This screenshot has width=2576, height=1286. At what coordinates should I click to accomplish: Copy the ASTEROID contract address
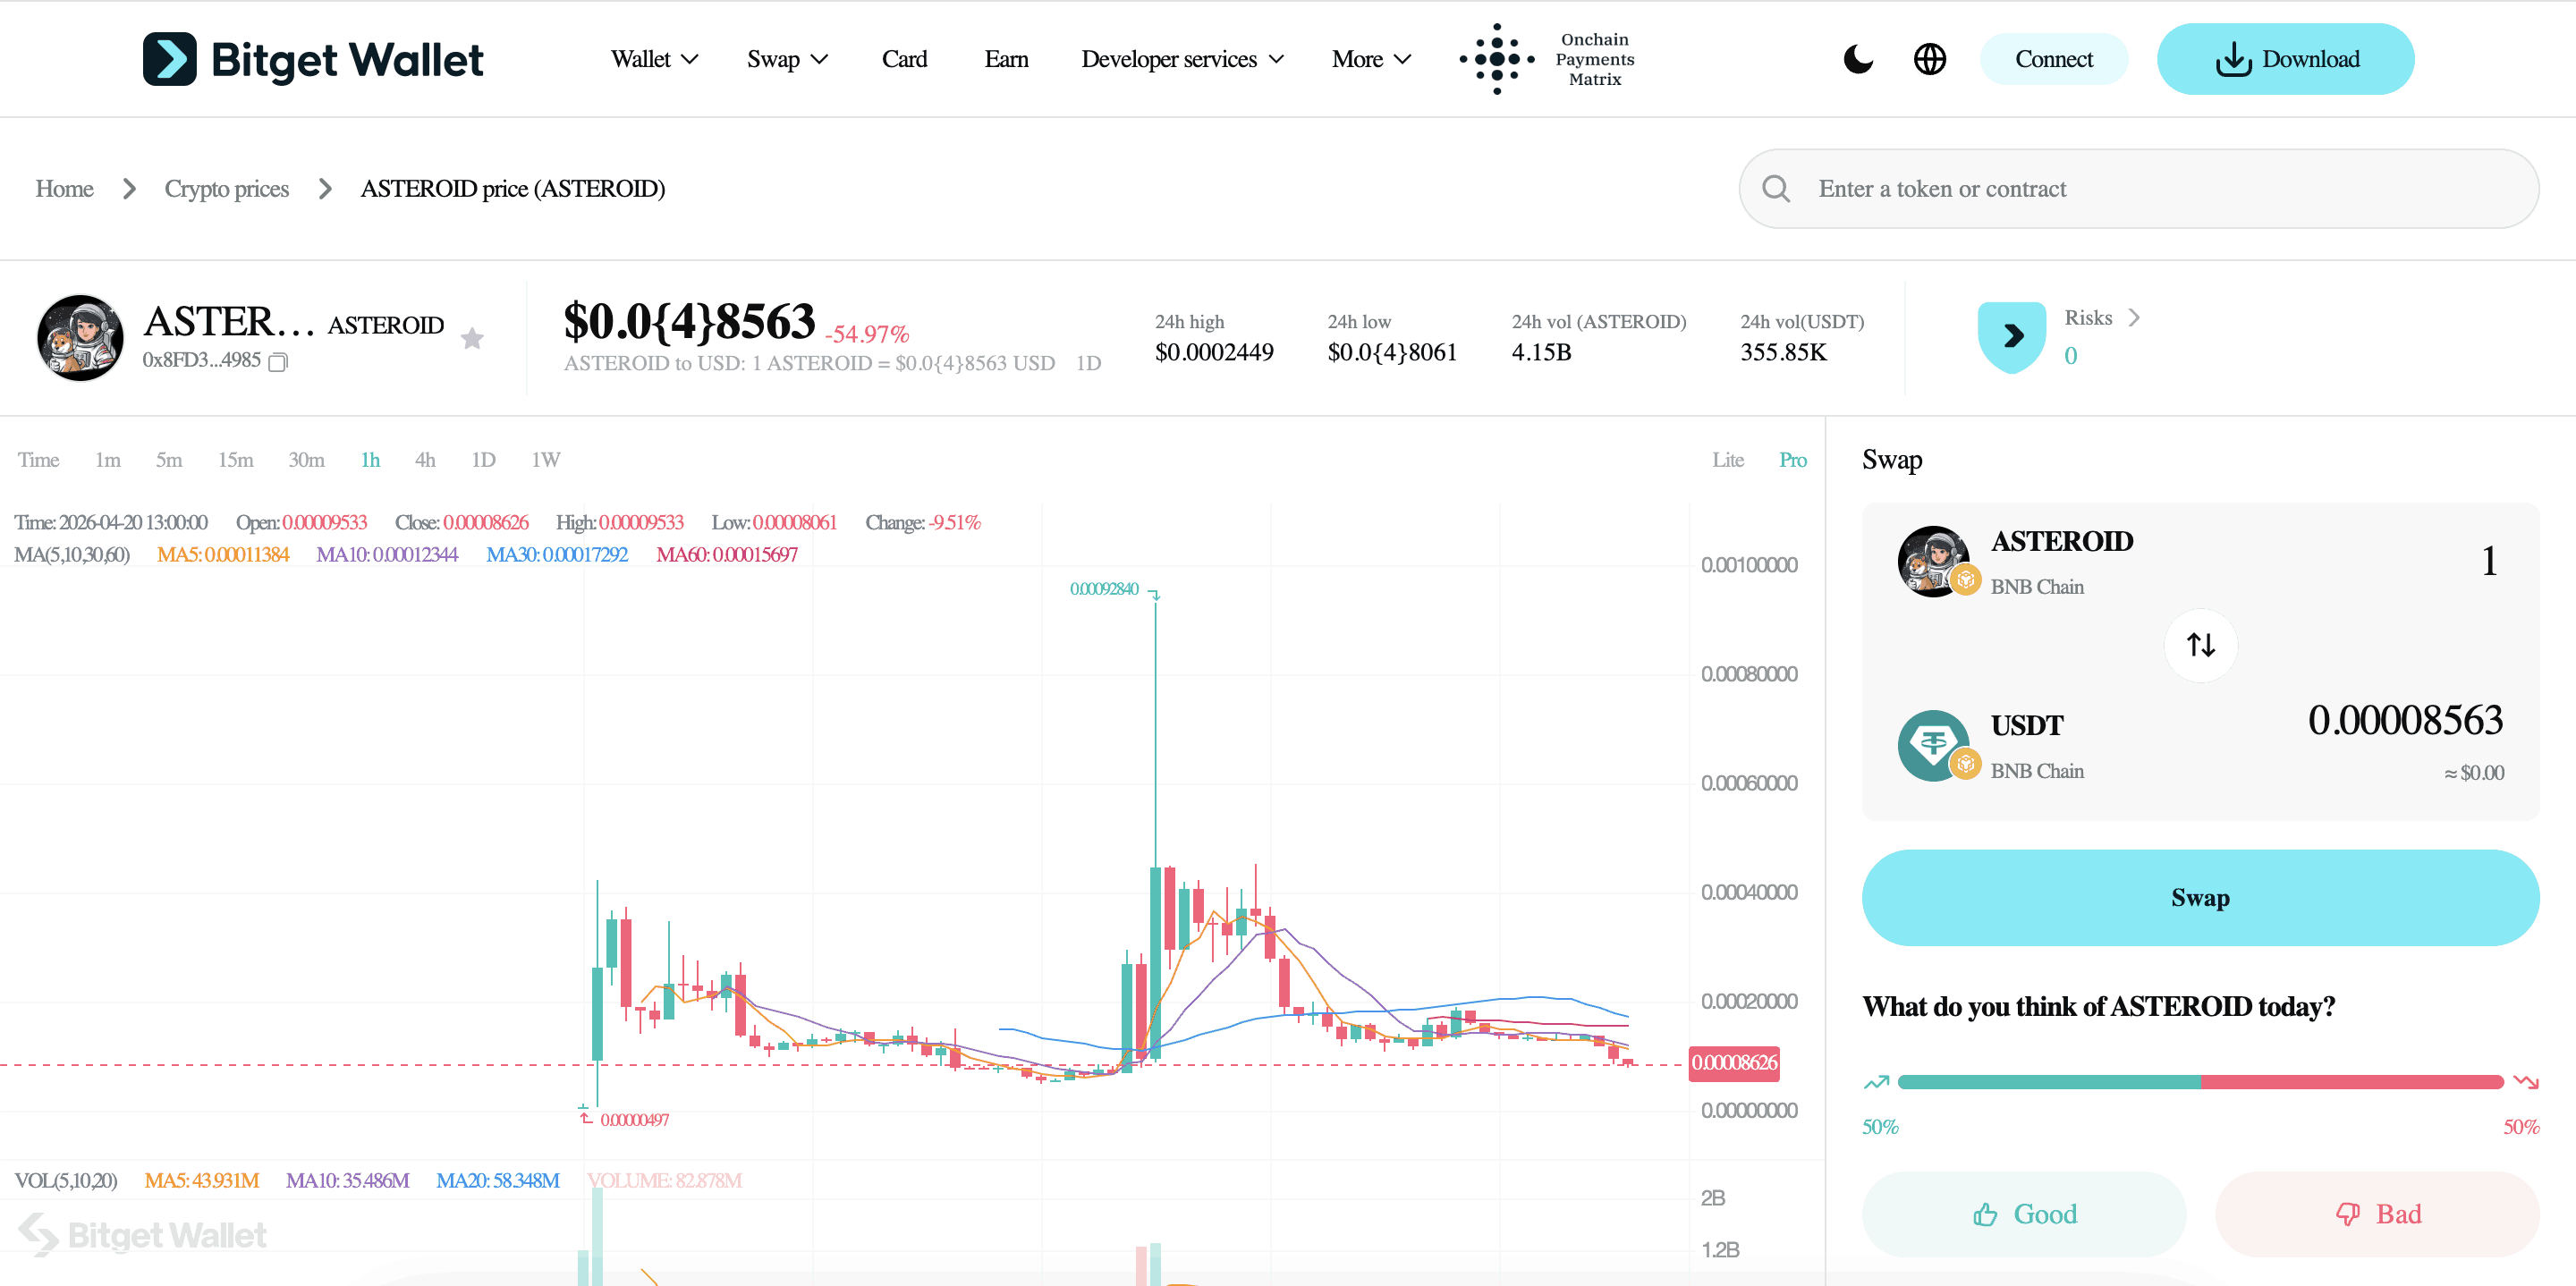(278, 362)
